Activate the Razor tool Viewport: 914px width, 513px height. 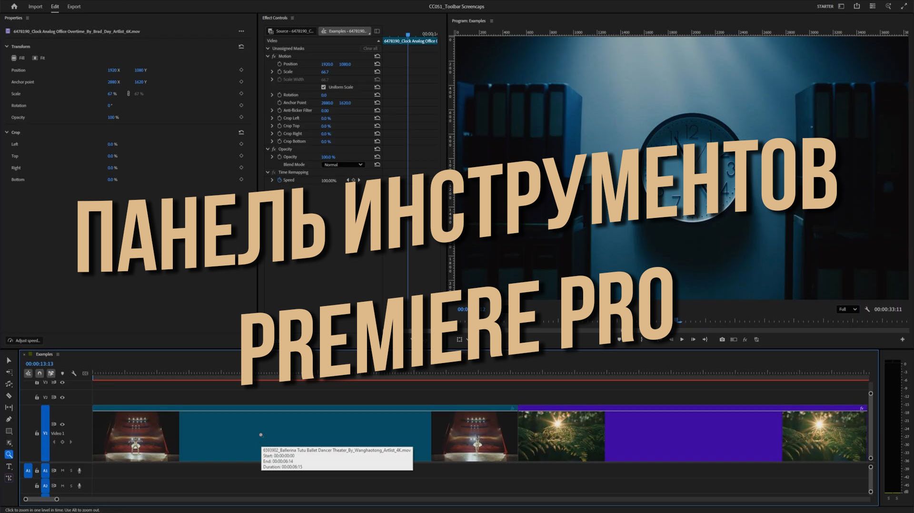coord(9,395)
